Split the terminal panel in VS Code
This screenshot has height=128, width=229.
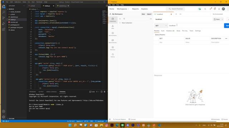click(x=102, y=92)
